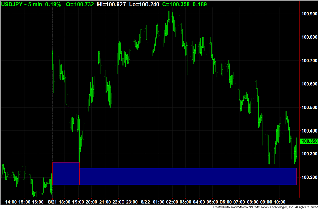Screen dimensions: 319x209
Task: Click the 100.900 price axis label
Action: 309,14
